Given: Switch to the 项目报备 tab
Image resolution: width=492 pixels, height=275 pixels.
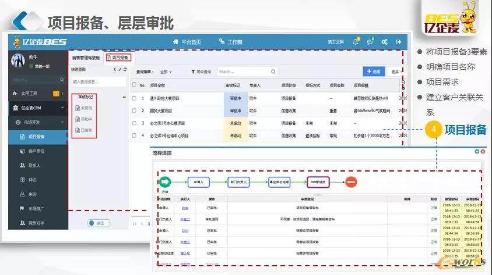Looking at the screenshot, I should tap(118, 58).
